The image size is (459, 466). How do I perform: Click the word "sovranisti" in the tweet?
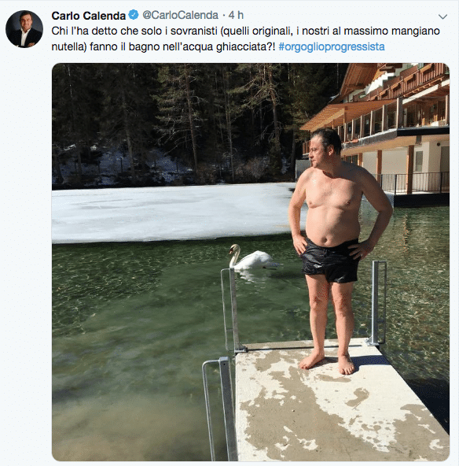pyautogui.click(x=194, y=31)
